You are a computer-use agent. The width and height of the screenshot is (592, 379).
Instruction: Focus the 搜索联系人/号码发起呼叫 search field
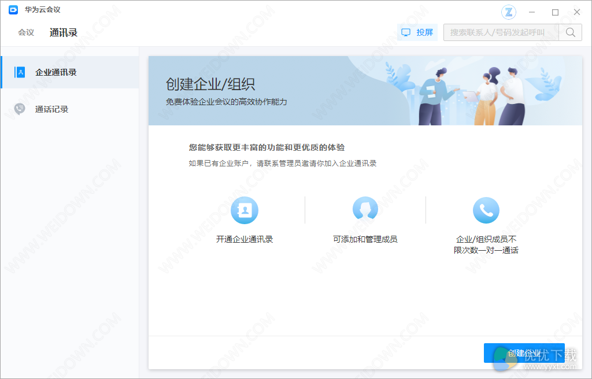[x=501, y=32]
